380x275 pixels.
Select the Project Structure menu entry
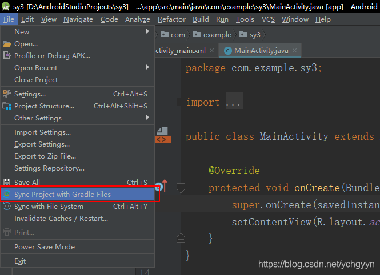point(78,106)
